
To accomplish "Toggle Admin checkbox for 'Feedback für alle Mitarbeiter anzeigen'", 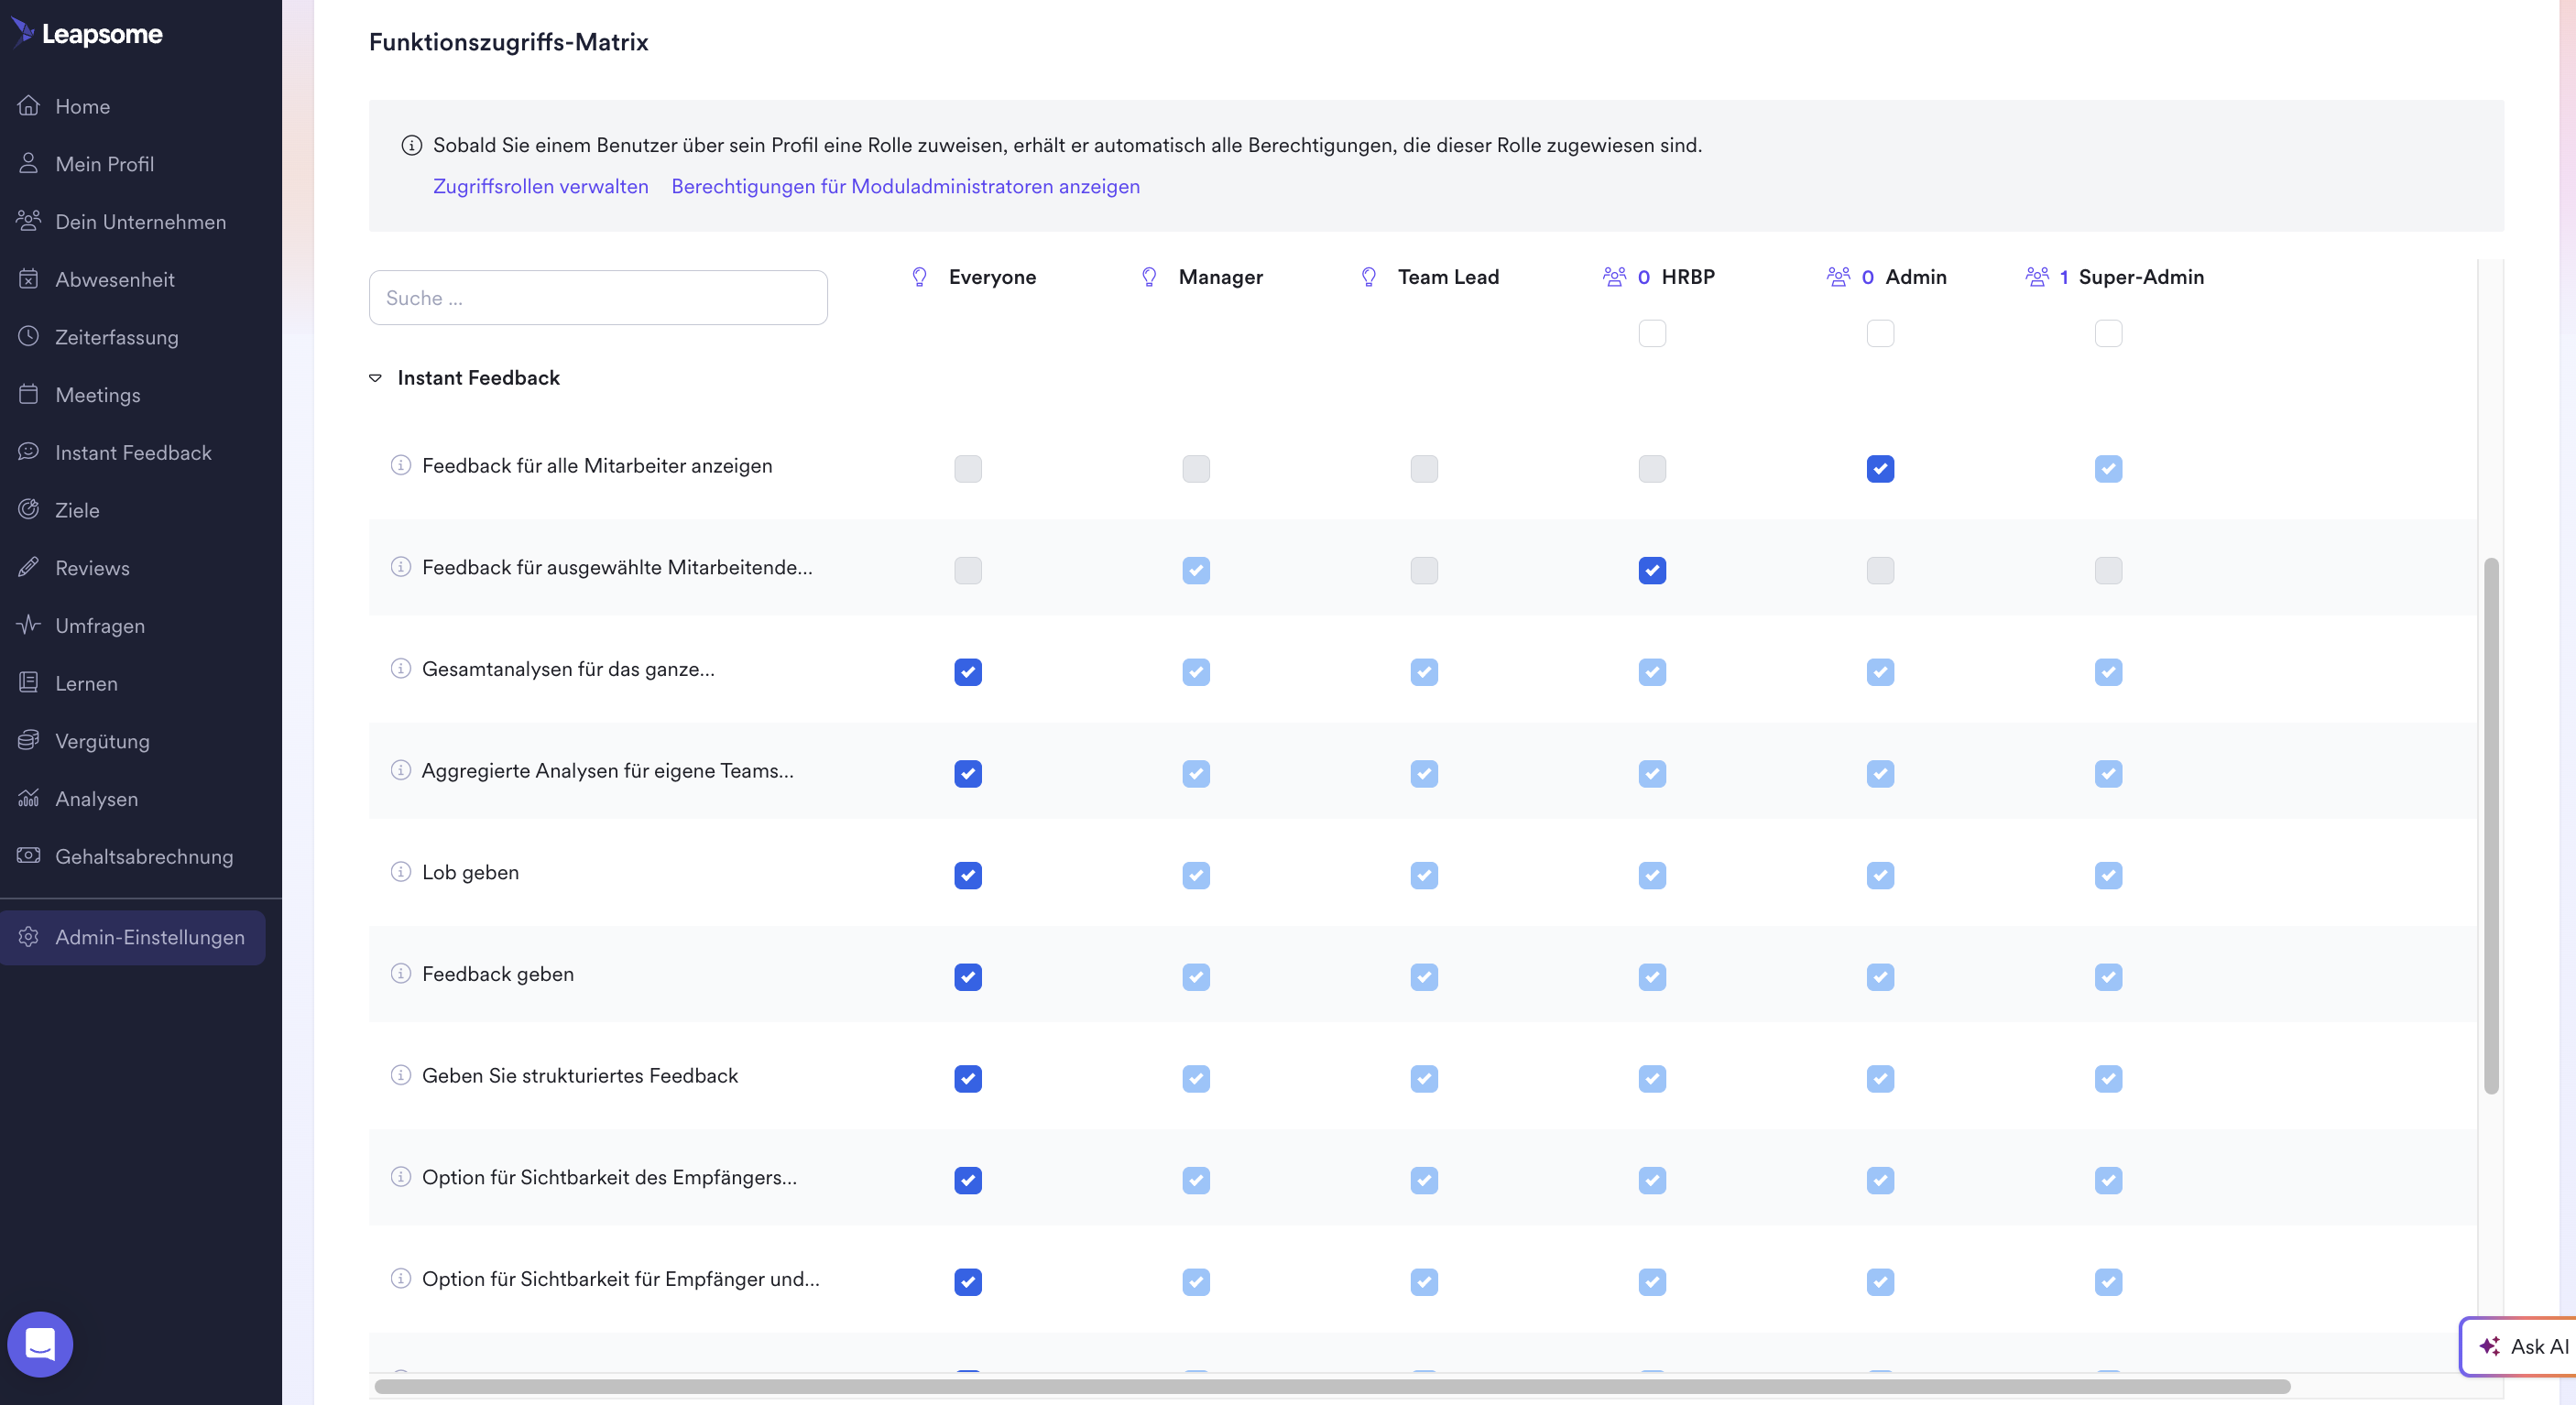I will (1880, 468).
